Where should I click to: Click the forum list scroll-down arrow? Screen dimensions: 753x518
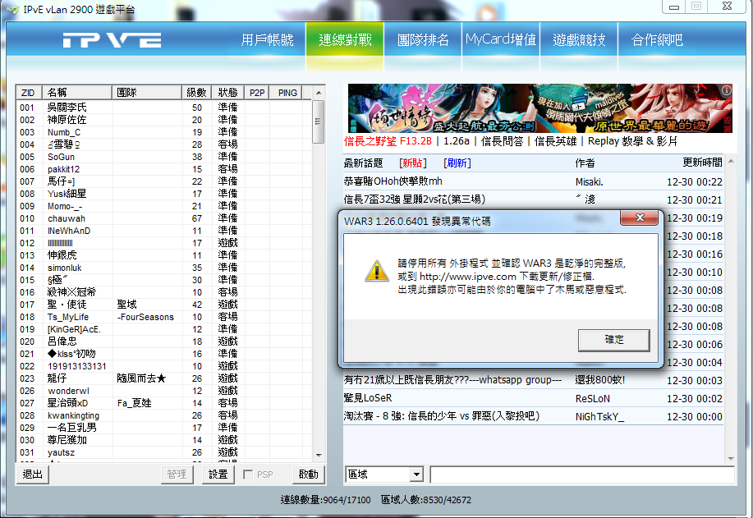coord(731,458)
